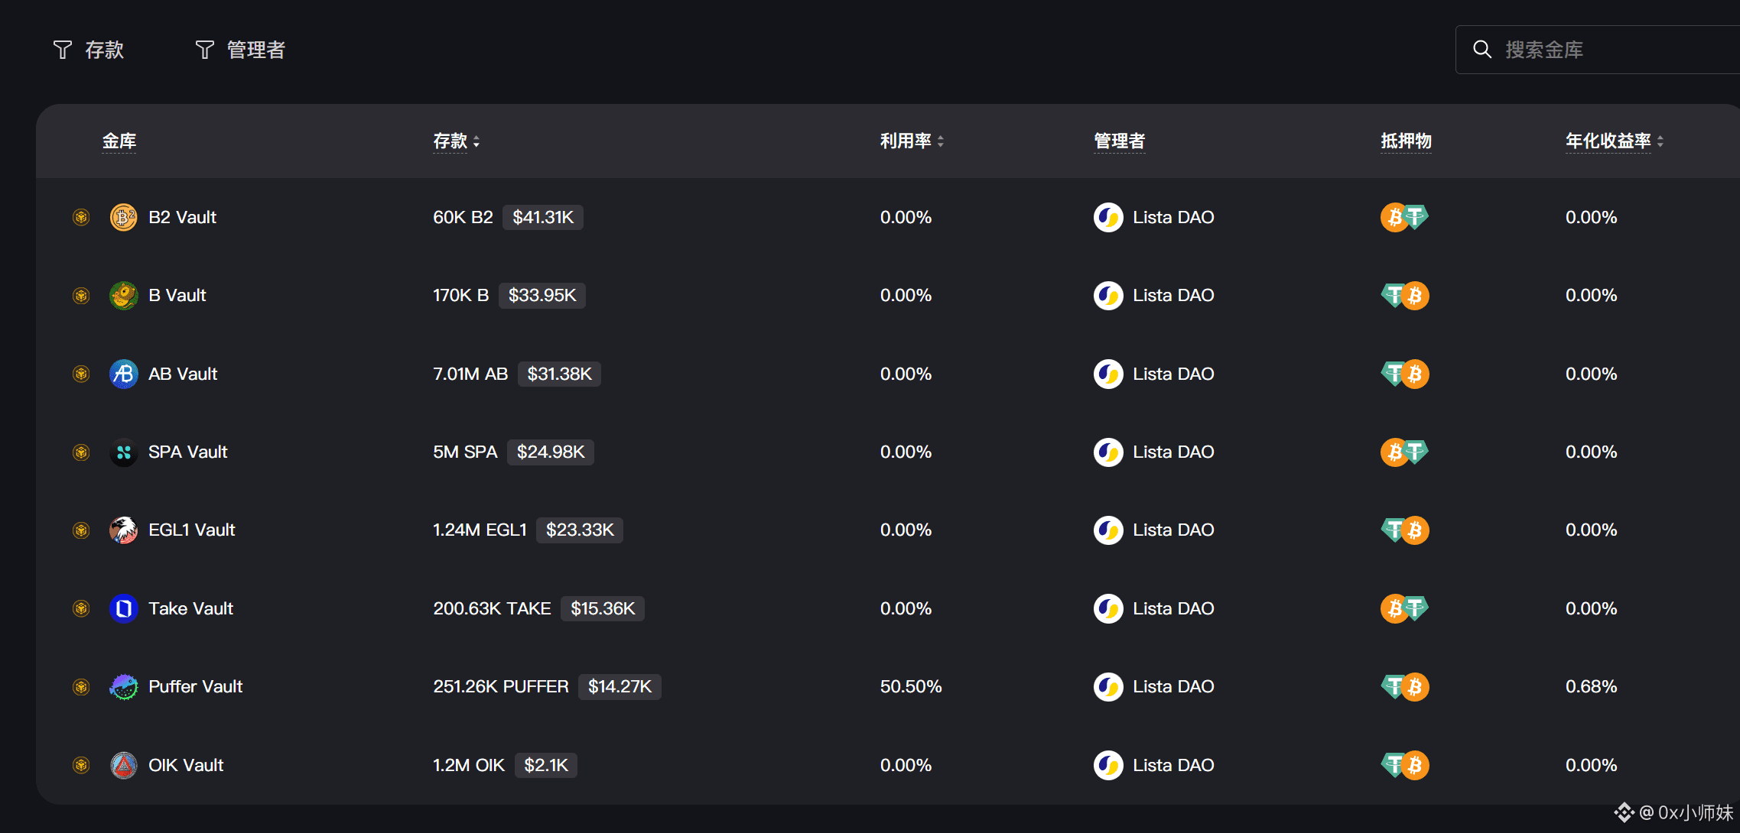1740x833 pixels.
Task: Click the B2 Vault token icon
Action: coord(123,217)
